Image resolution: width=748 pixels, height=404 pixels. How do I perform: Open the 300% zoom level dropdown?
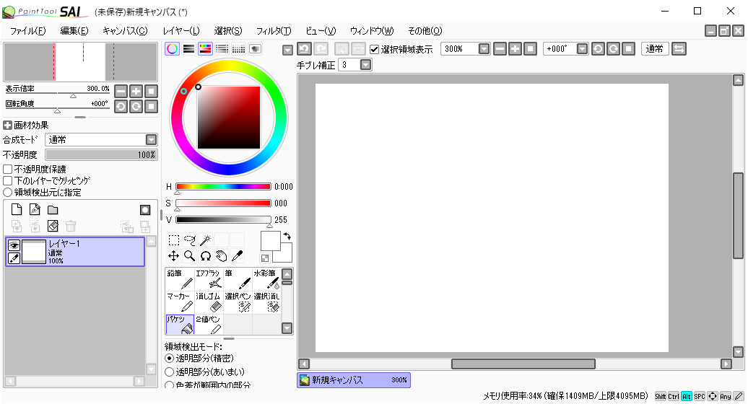click(483, 49)
